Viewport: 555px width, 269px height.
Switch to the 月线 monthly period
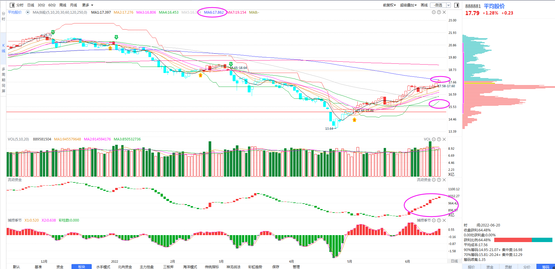click(x=73, y=5)
